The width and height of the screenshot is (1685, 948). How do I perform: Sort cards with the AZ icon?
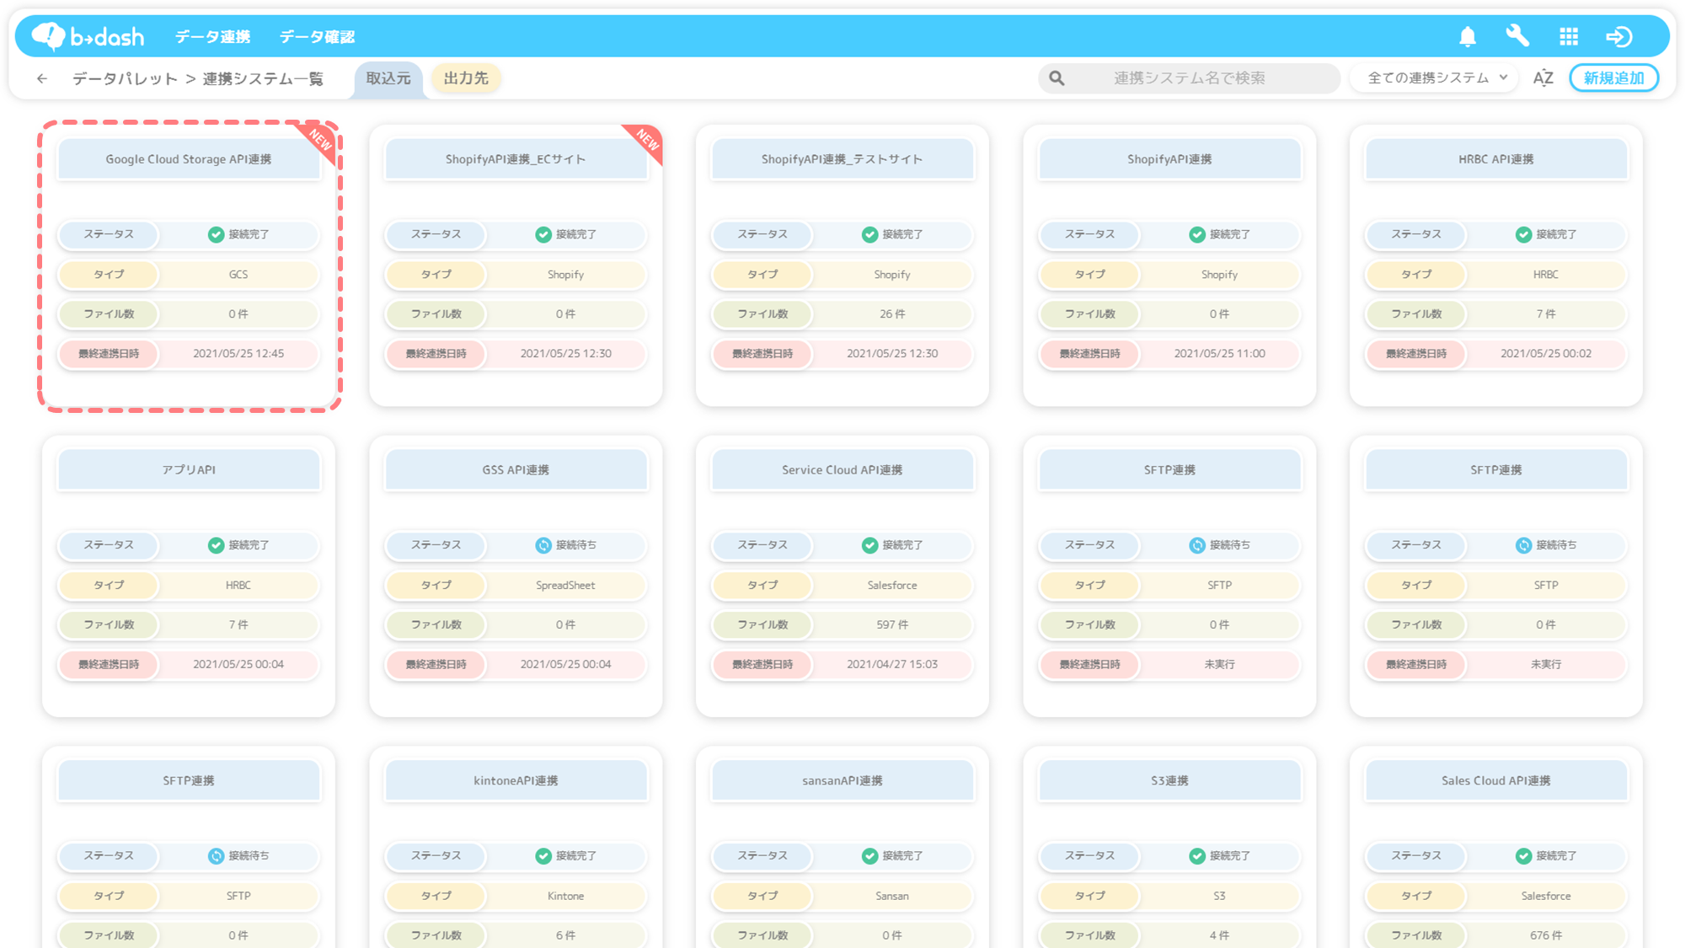1543,78
